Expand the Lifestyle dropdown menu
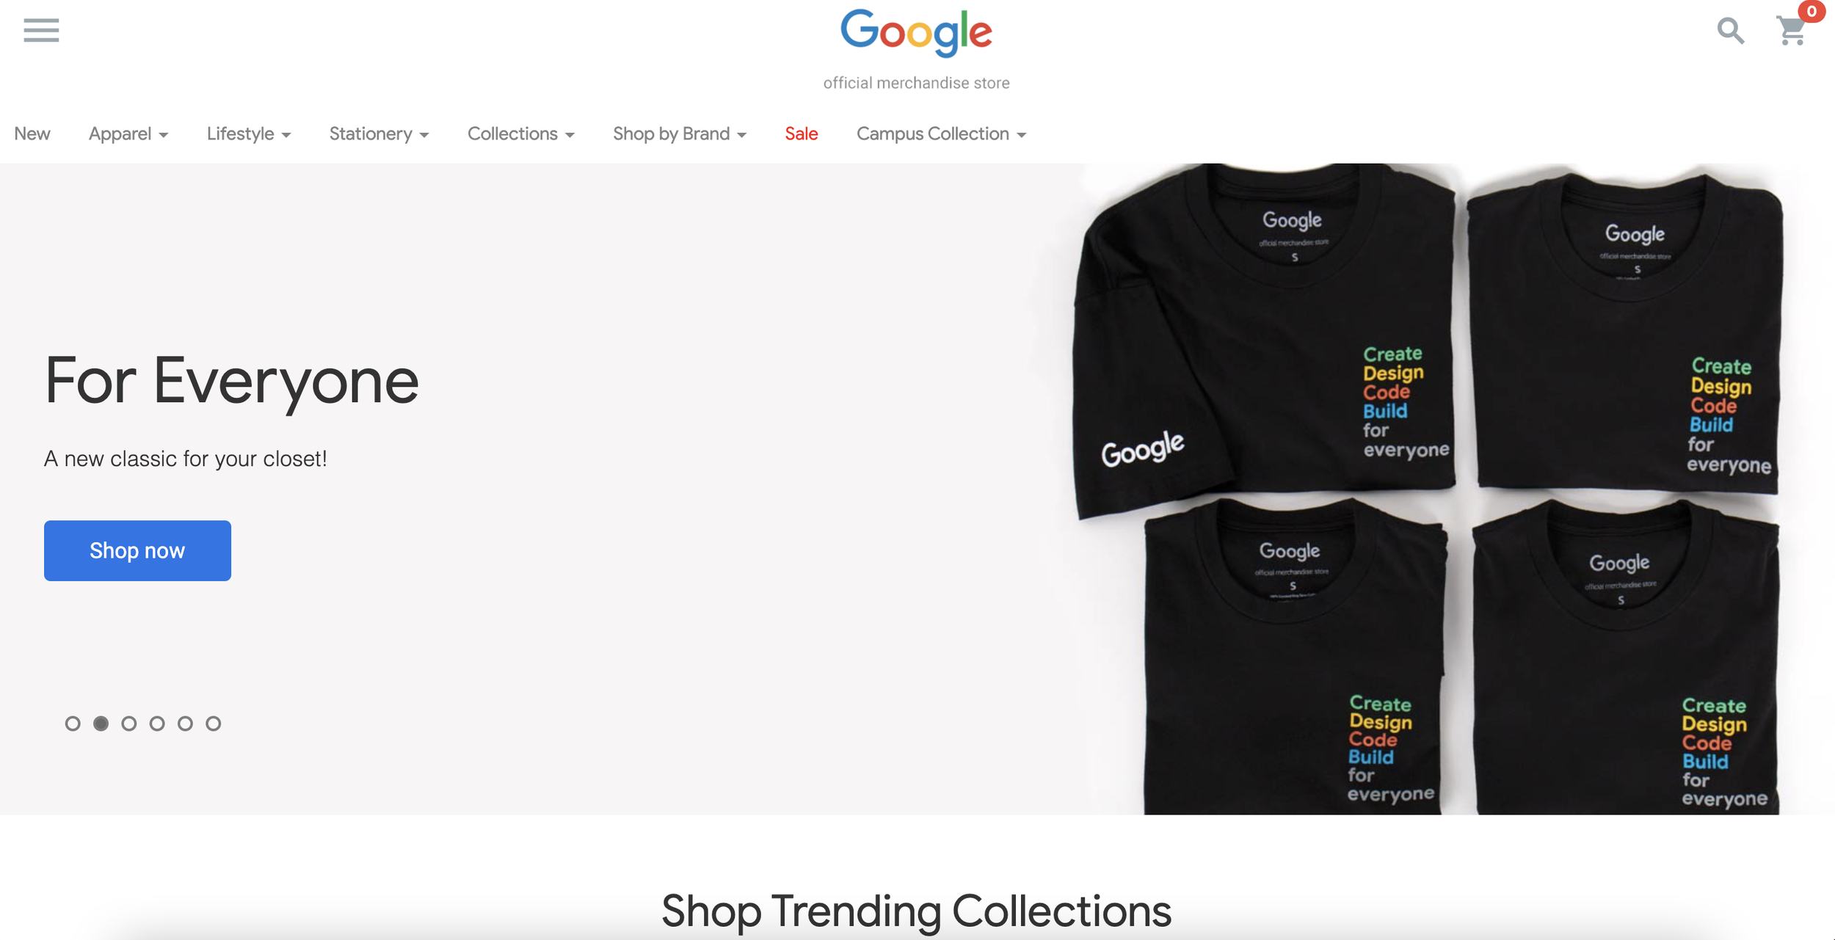This screenshot has height=940, width=1835. coord(249,134)
